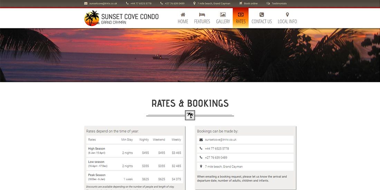Follow the Book online link
This screenshot has height=190, width=380.
tap(251, 4)
